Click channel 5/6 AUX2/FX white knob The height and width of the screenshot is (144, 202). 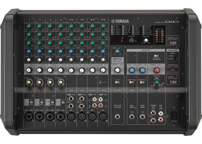click(71, 60)
